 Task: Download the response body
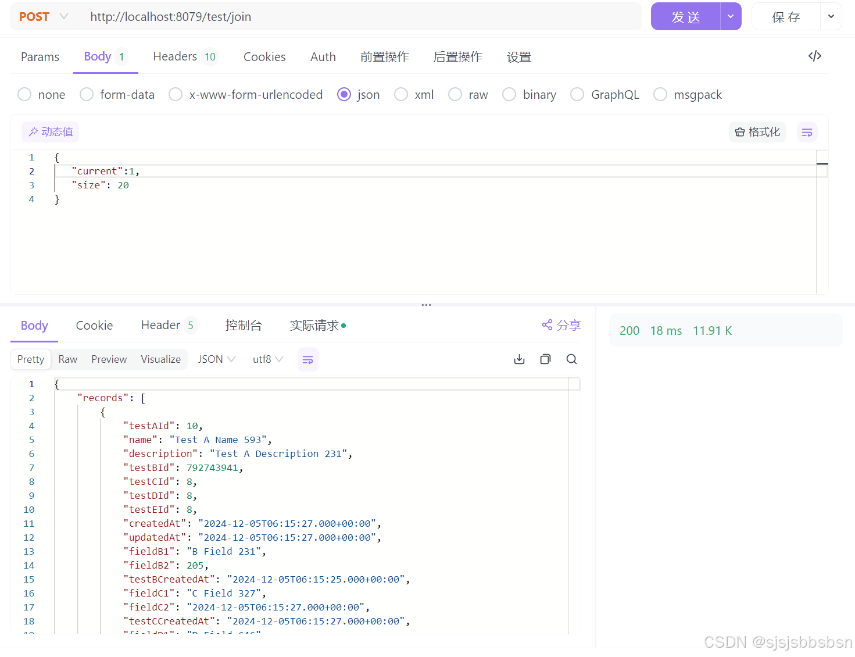tap(519, 359)
